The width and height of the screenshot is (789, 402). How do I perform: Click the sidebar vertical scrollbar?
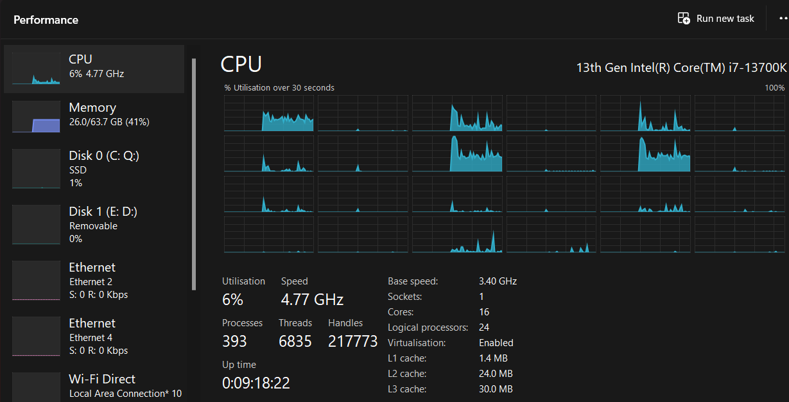(x=194, y=173)
